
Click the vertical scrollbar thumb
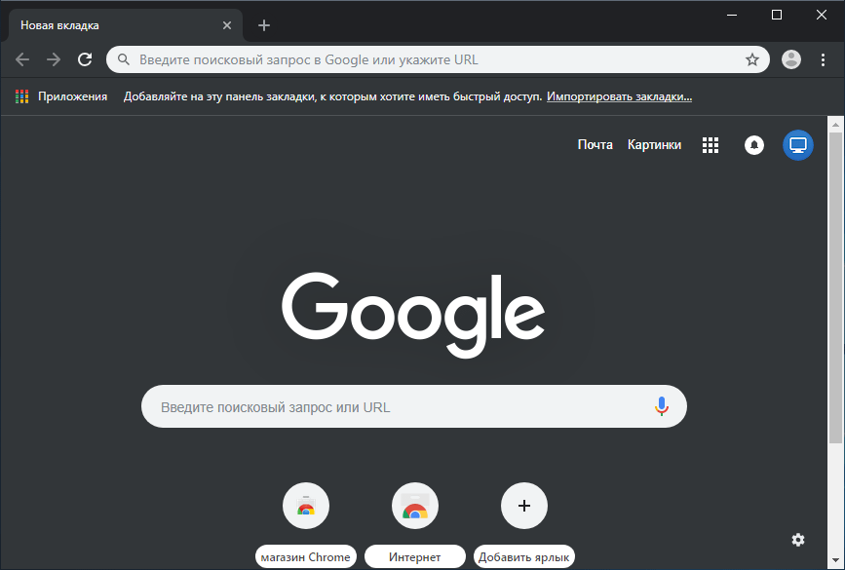[835, 288]
